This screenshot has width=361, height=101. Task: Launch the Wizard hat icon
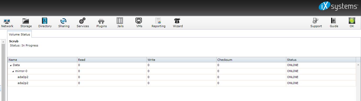177,21
